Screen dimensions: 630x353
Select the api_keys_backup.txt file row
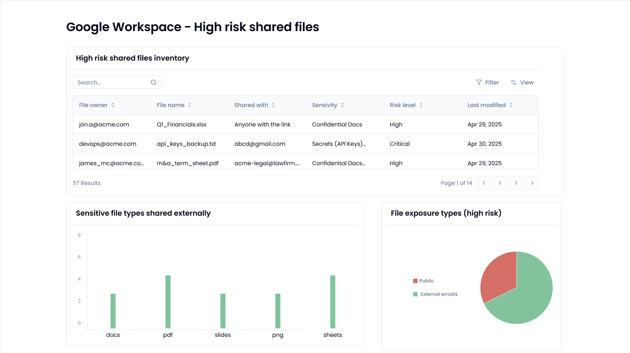pyautogui.click(x=186, y=144)
